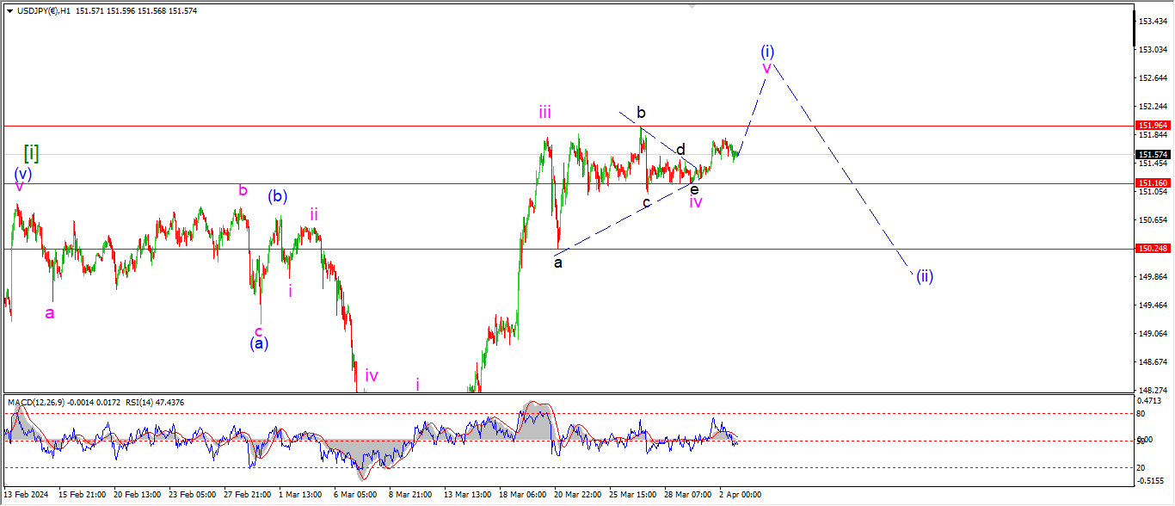Select the black a label at triangle start
The image size is (1175, 506).
click(x=558, y=262)
